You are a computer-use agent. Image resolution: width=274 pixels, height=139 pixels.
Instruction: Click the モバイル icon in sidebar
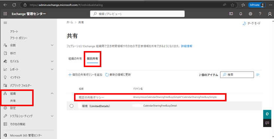(5, 61)
